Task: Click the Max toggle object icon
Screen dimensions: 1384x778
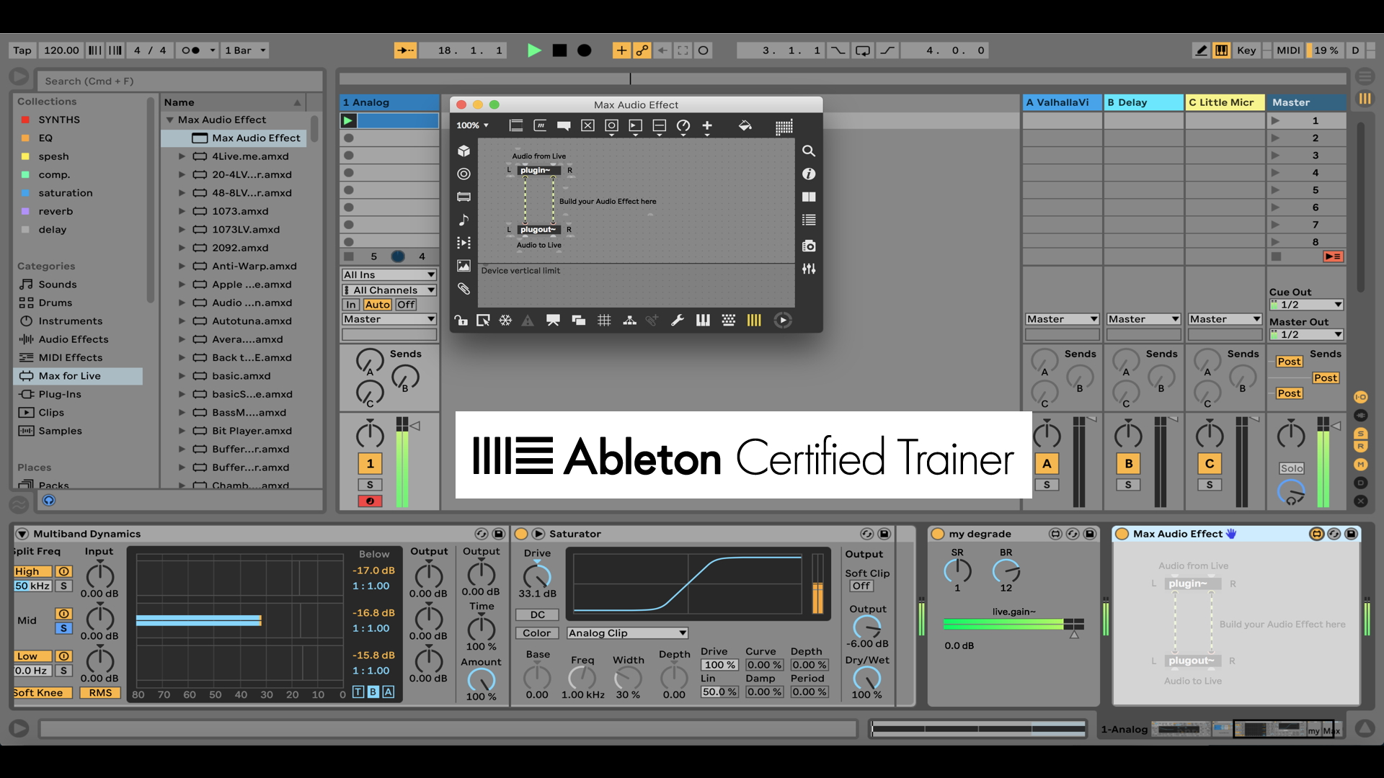Action: coord(587,125)
